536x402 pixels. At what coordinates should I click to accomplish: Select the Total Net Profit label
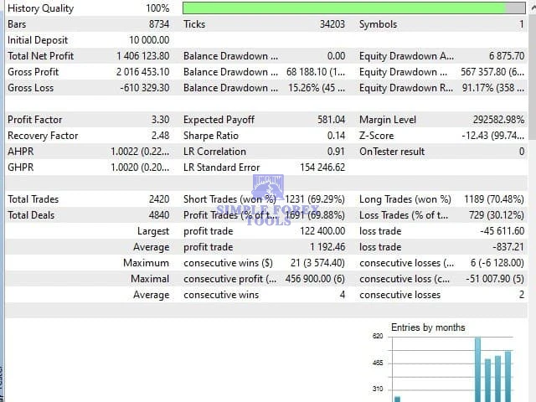(40, 56)
